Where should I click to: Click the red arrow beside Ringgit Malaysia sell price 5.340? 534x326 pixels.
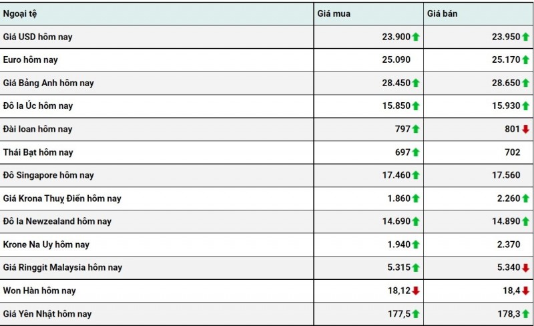[x=525, y=268]
